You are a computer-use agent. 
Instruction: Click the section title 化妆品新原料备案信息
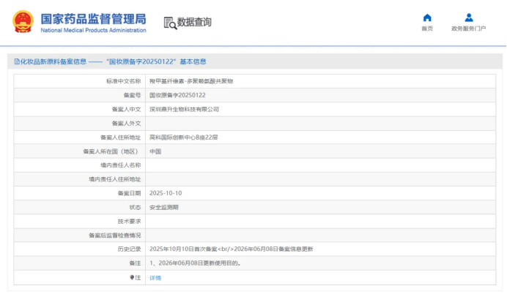pyautogui.click(x=53, y=61)
